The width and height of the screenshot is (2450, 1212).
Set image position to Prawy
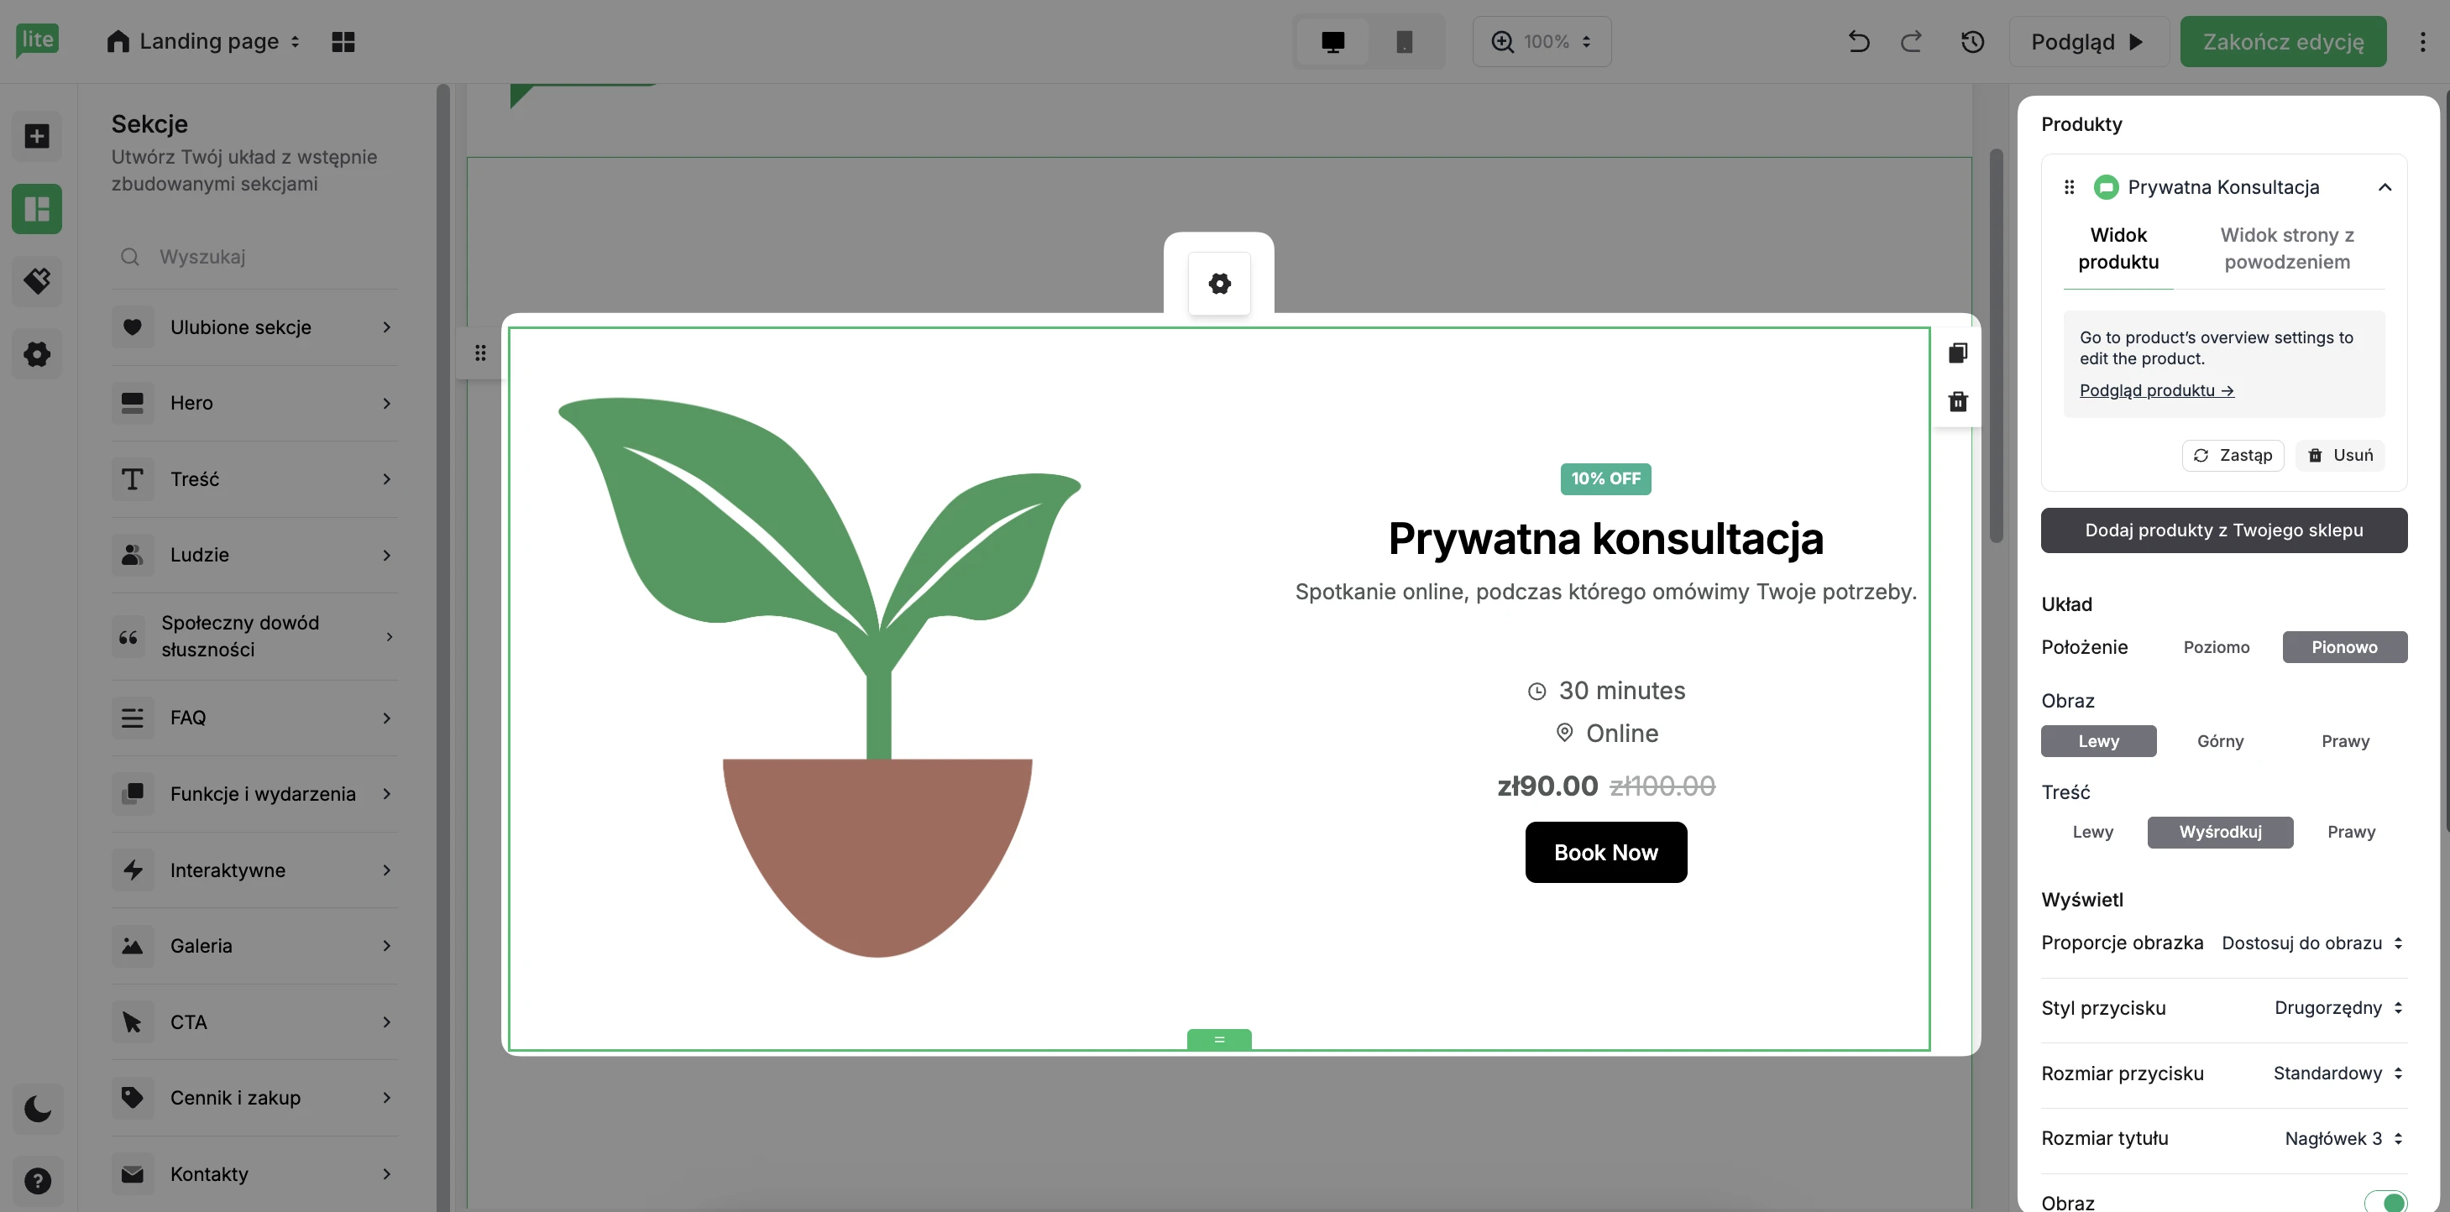(2344, 741)
